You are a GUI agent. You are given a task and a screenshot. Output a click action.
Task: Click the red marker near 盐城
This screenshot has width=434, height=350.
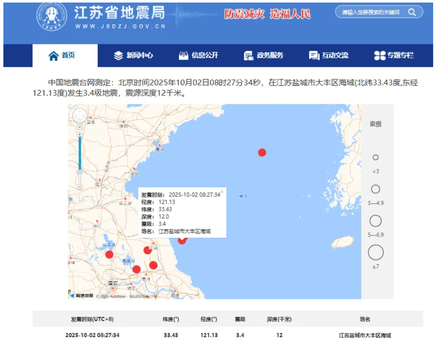tap(147, 250)
